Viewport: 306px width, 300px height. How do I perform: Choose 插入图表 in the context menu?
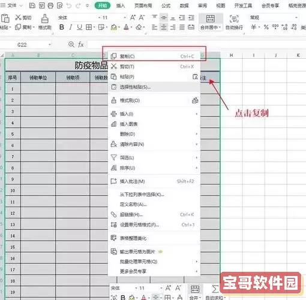click(154, 124)
